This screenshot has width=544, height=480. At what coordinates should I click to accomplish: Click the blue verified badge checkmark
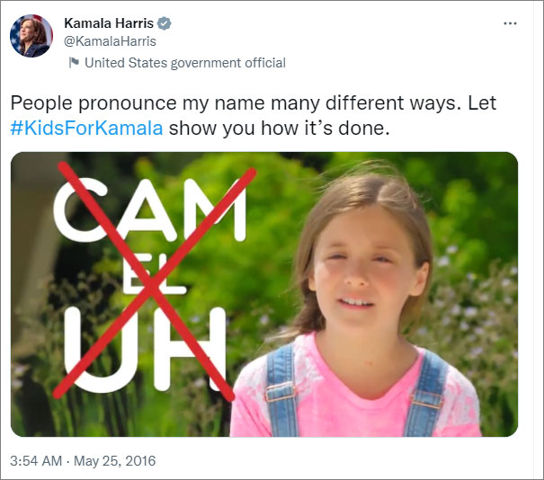(x=164, y=23)
